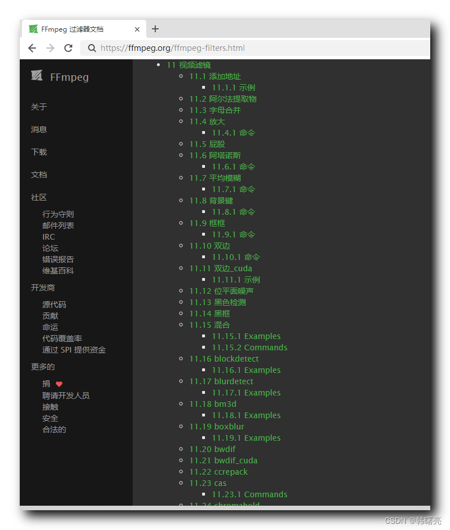Image resolution: width=450 pixels, height=530 pixels.
Task: Jump to 11.23.1 Commands
Action: pos(250,494)
